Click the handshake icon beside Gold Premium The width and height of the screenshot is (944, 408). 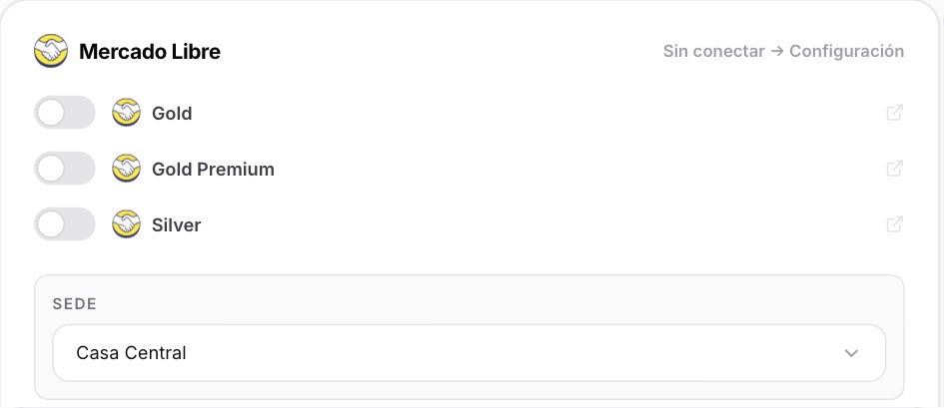[x=127, y=169]
